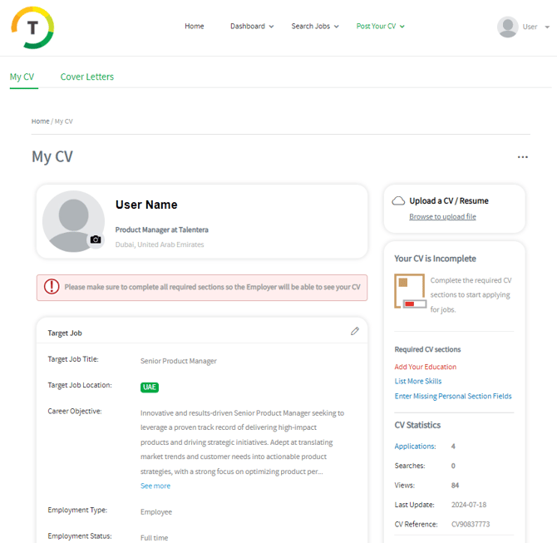The height and width of the screenshot is (543, 557).
Task: Go to Home in navigation bar
Action: [x=195, y=27]
